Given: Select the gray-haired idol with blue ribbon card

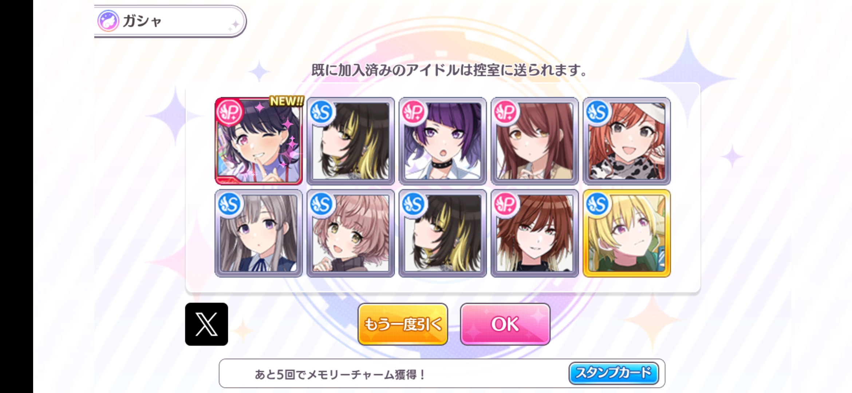Looking at the screenshot, I should [259, 233].
